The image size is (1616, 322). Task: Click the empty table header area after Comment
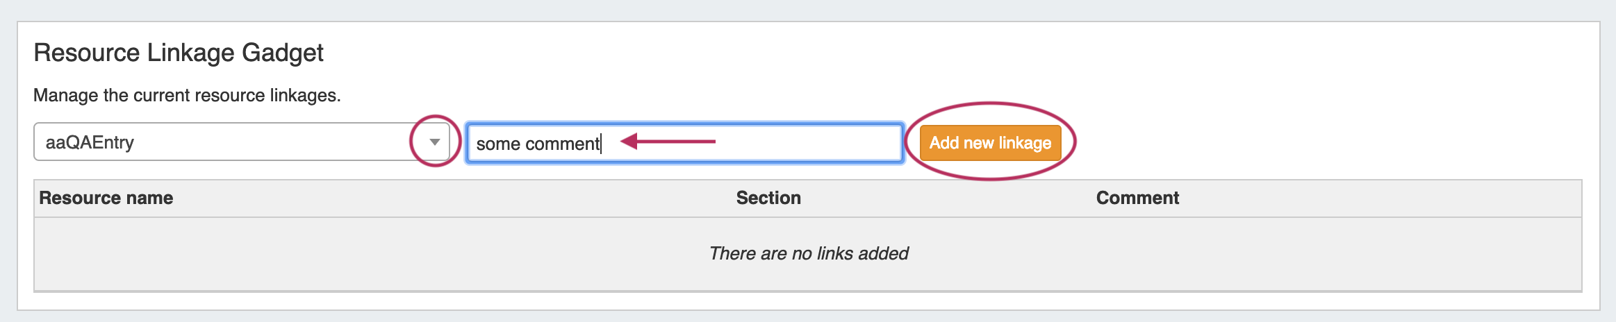(1390, 198)
